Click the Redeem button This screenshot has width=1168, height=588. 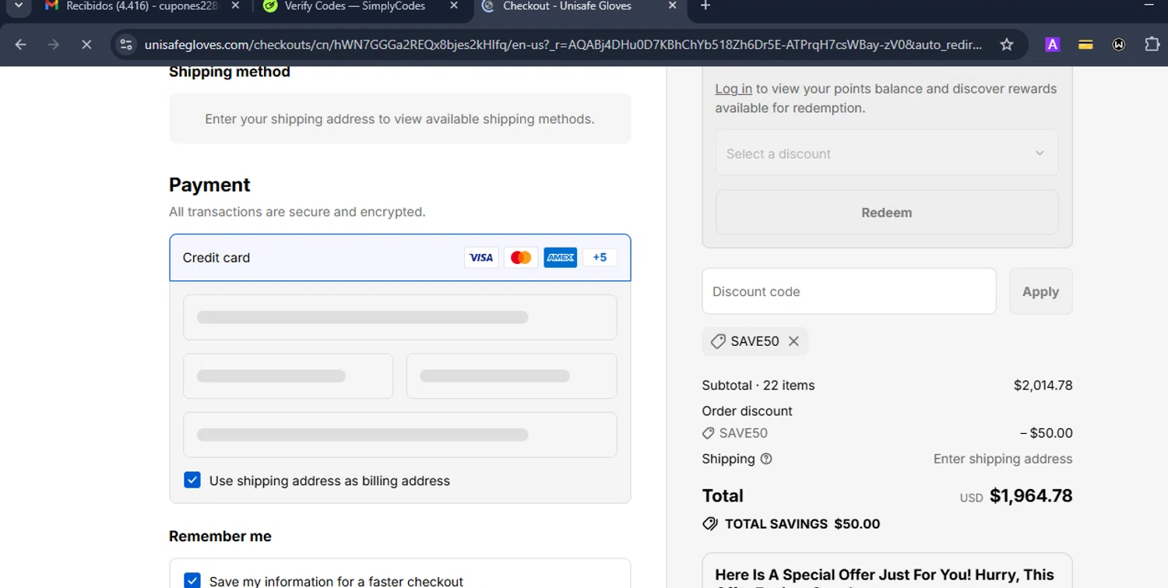887,213
